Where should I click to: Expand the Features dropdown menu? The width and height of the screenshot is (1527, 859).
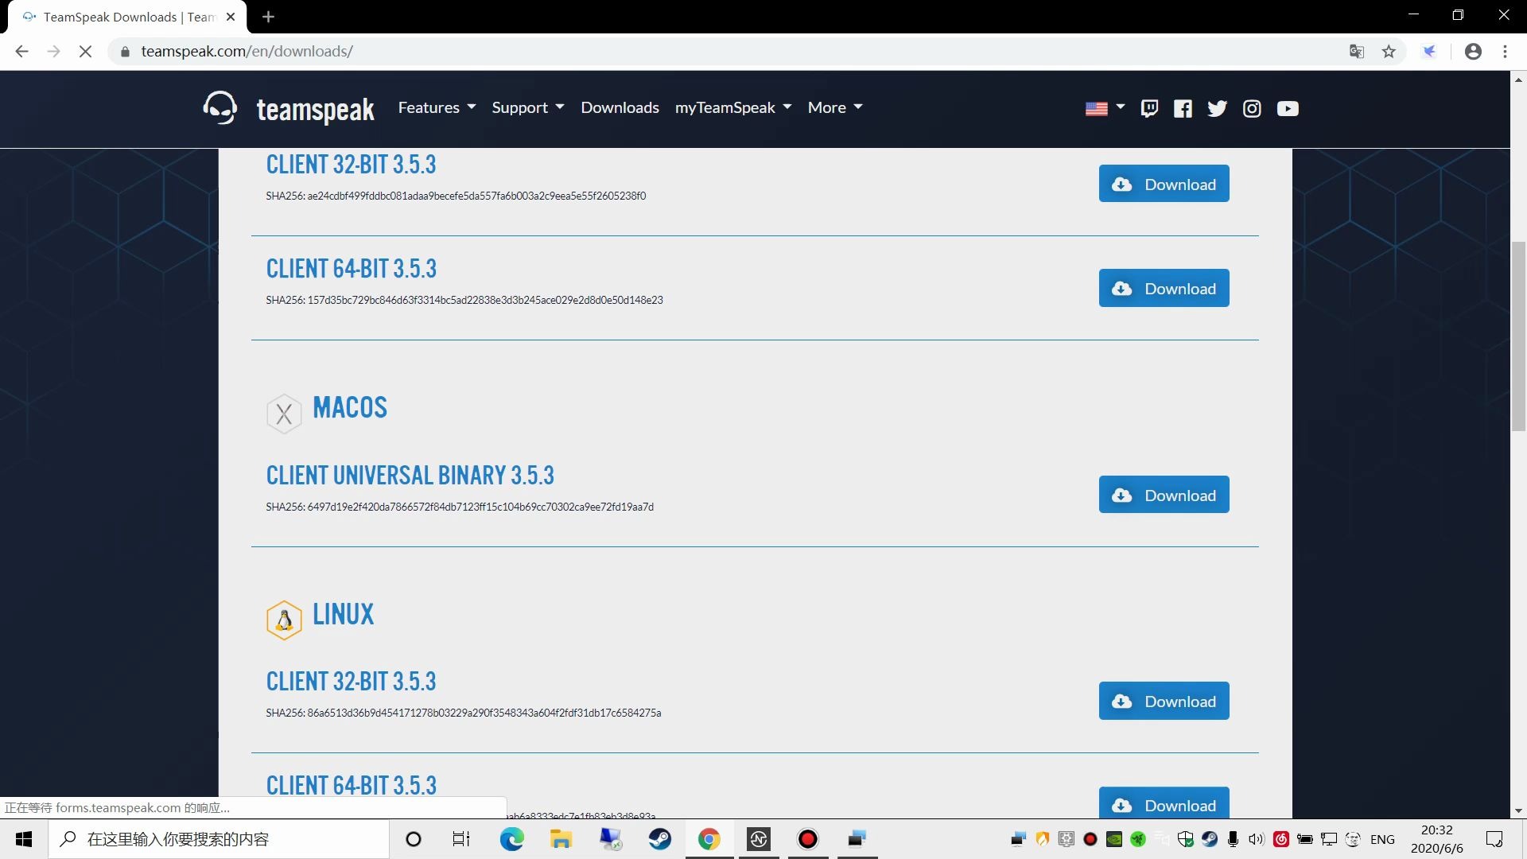click(437, 107)
